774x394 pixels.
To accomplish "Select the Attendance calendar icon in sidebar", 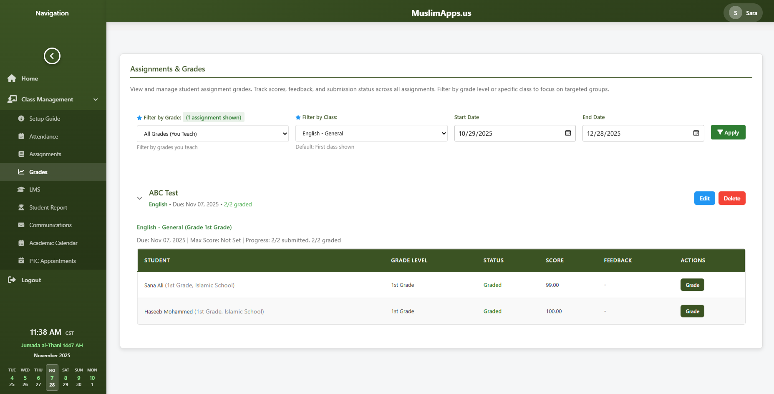I will (x=21, y=136).
